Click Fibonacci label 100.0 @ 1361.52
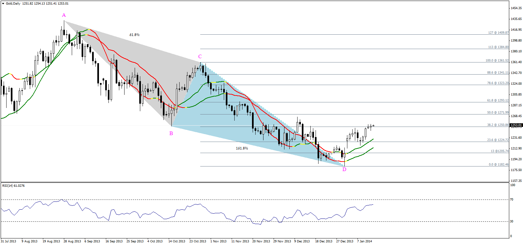This screenshot has width=523, height=244. (497, 61)
